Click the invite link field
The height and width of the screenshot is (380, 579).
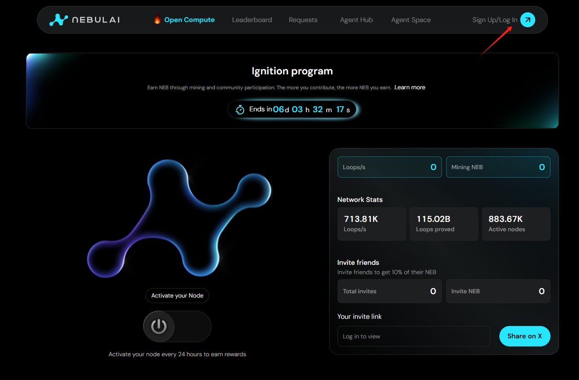point(413,336)
